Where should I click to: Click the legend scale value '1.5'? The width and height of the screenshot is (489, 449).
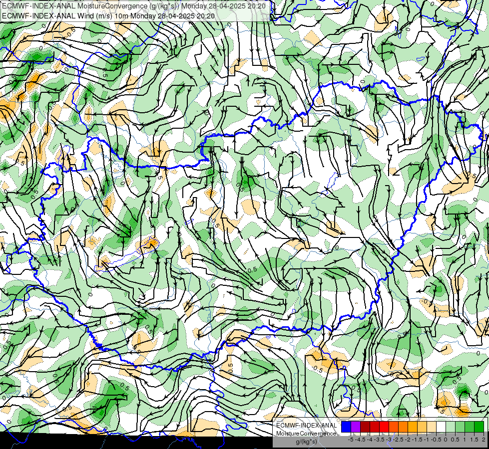tap(475, 440)
